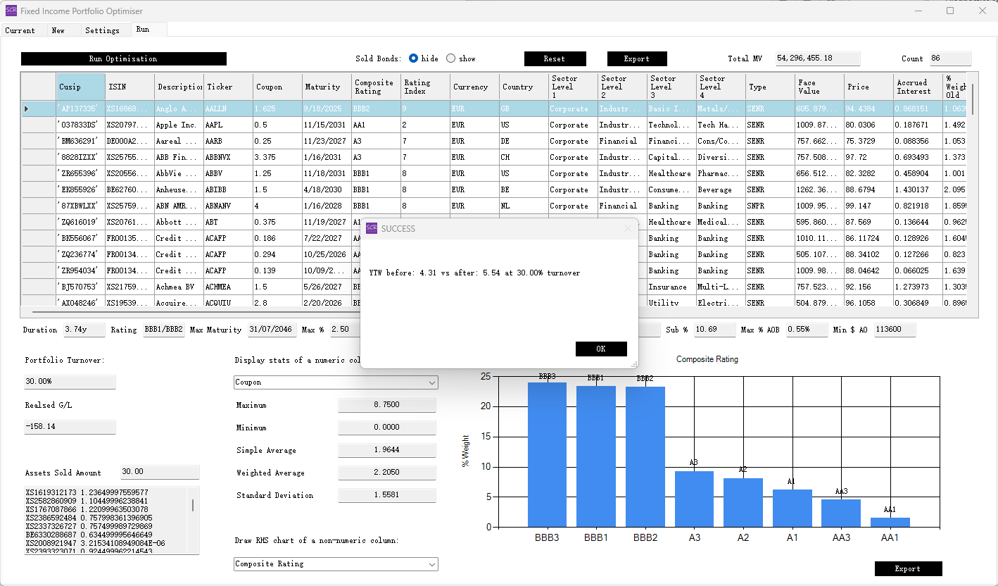Click the sold assets list scrollbar
Screen dimensions: 998x586
pyautogui.click(x=193, y=505)
